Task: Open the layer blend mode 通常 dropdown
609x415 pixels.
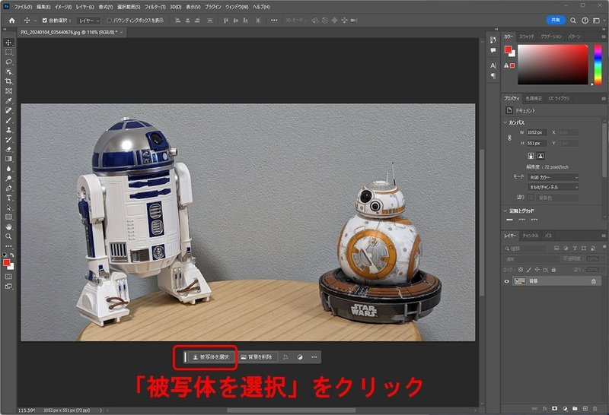Action: 531,258
